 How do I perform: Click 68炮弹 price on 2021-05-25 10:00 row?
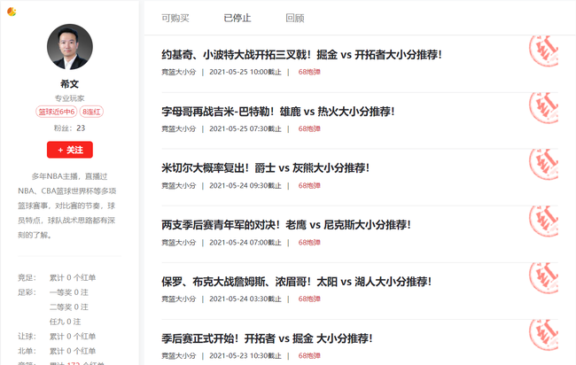tap(309, 72)
